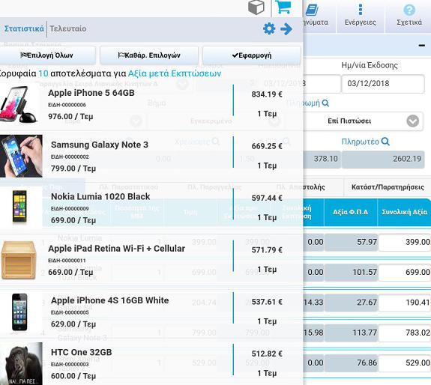Switch to the Στατιστικά tab
The image size is (431, 385).
coord(24,28)
